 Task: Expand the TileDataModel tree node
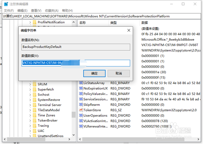(30, 110)
